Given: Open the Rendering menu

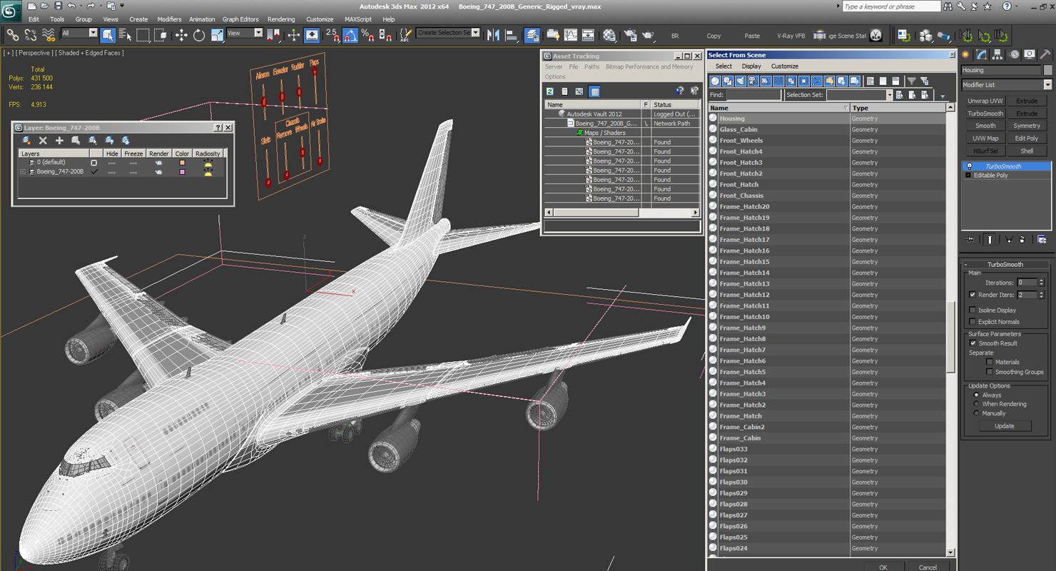Looking at the screenshot, I should (x=281, y=19).
